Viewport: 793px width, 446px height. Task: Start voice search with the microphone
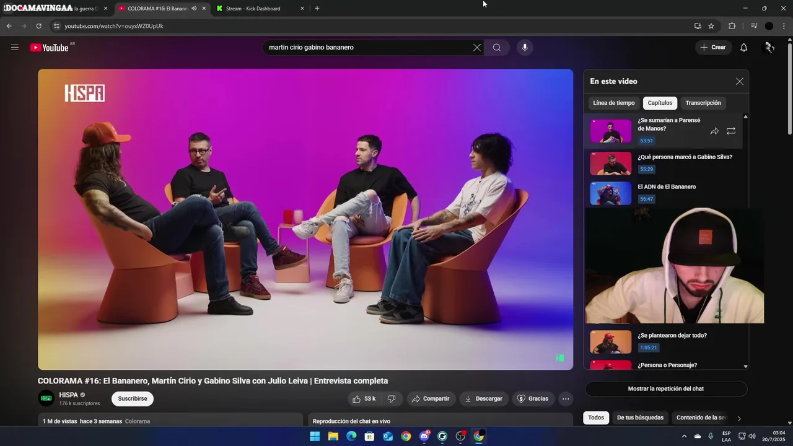pyautogui.click(x=525, y=48)
